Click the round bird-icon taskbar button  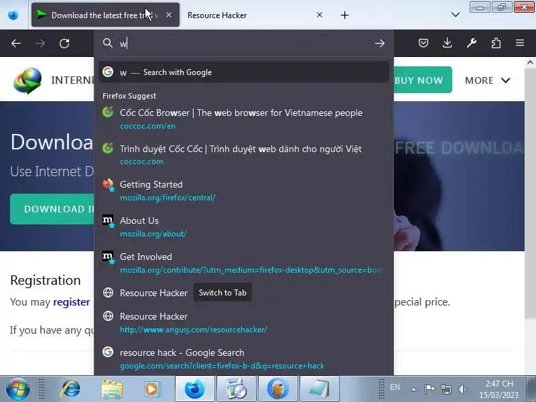point(278,389)
